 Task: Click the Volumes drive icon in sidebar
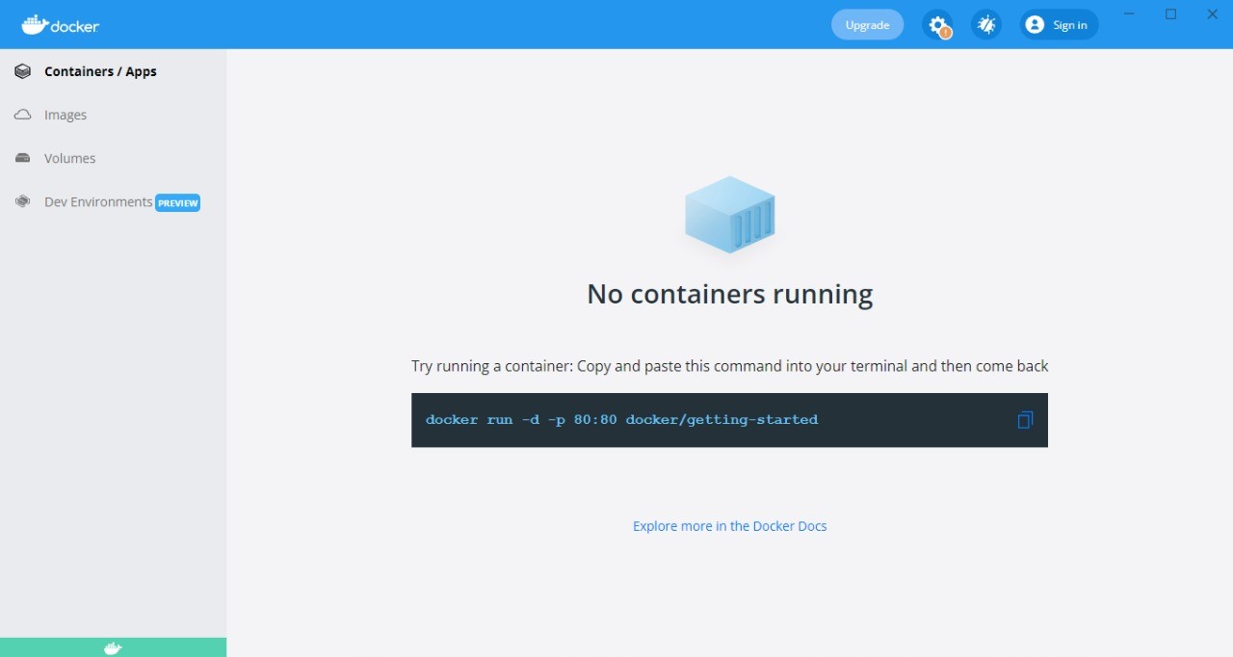click(x=22, y=158)
